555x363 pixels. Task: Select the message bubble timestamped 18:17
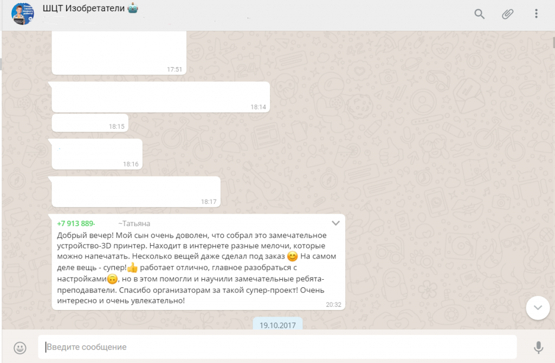click(x=135, y=191)
